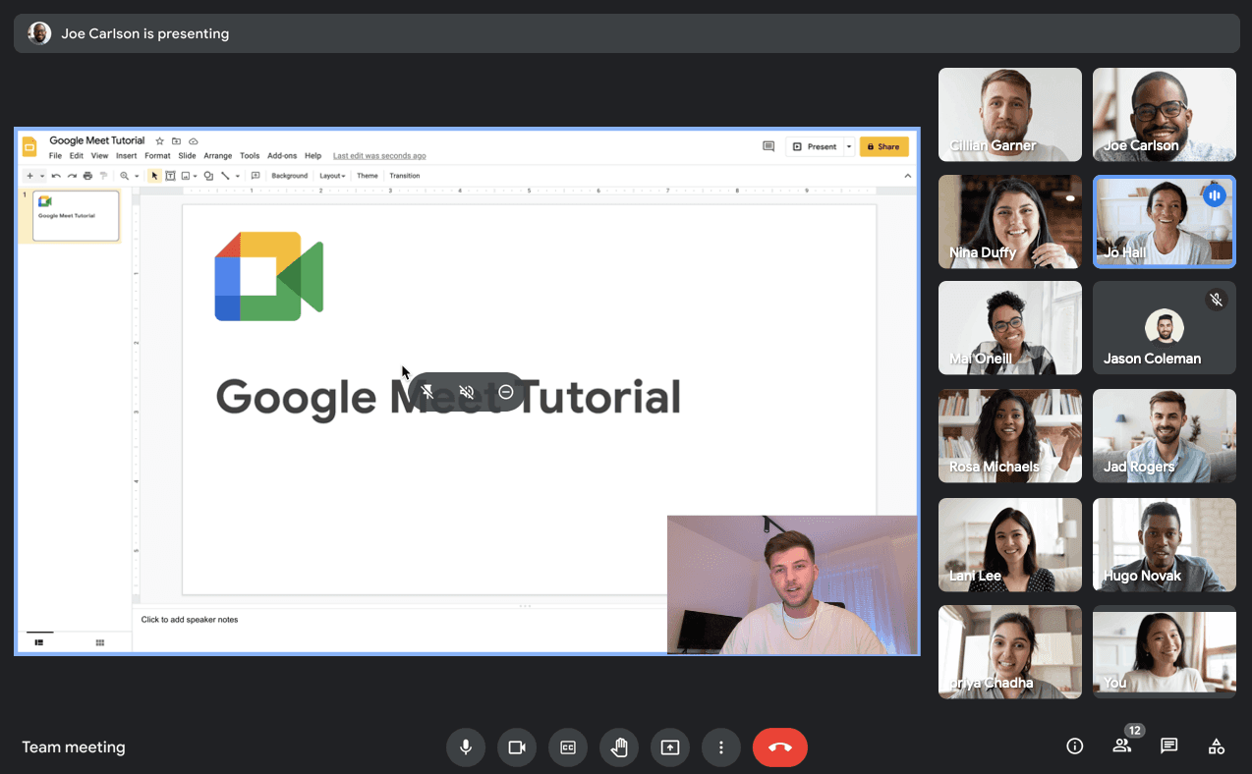Show the participants list people icon

pyautogui.click(x=1121, y=746)
